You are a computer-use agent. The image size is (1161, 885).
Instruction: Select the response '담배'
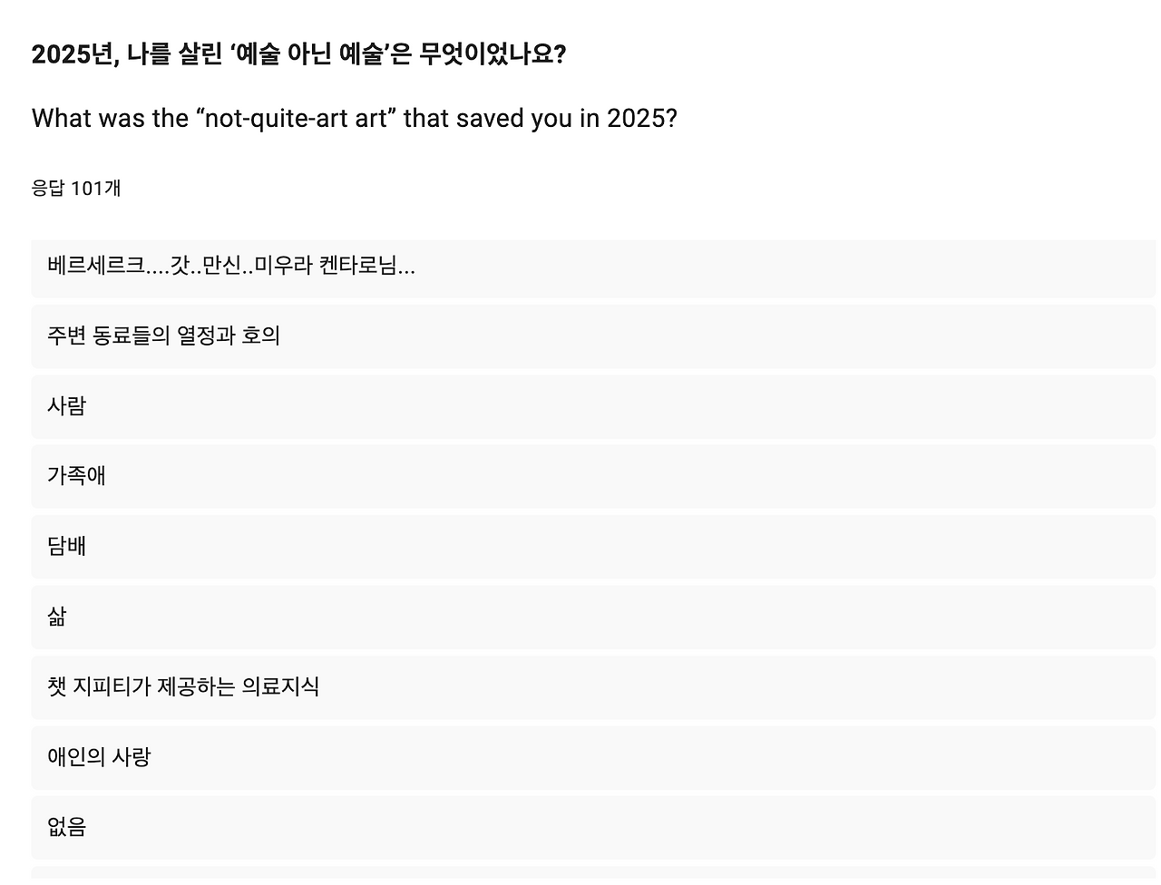593,547
